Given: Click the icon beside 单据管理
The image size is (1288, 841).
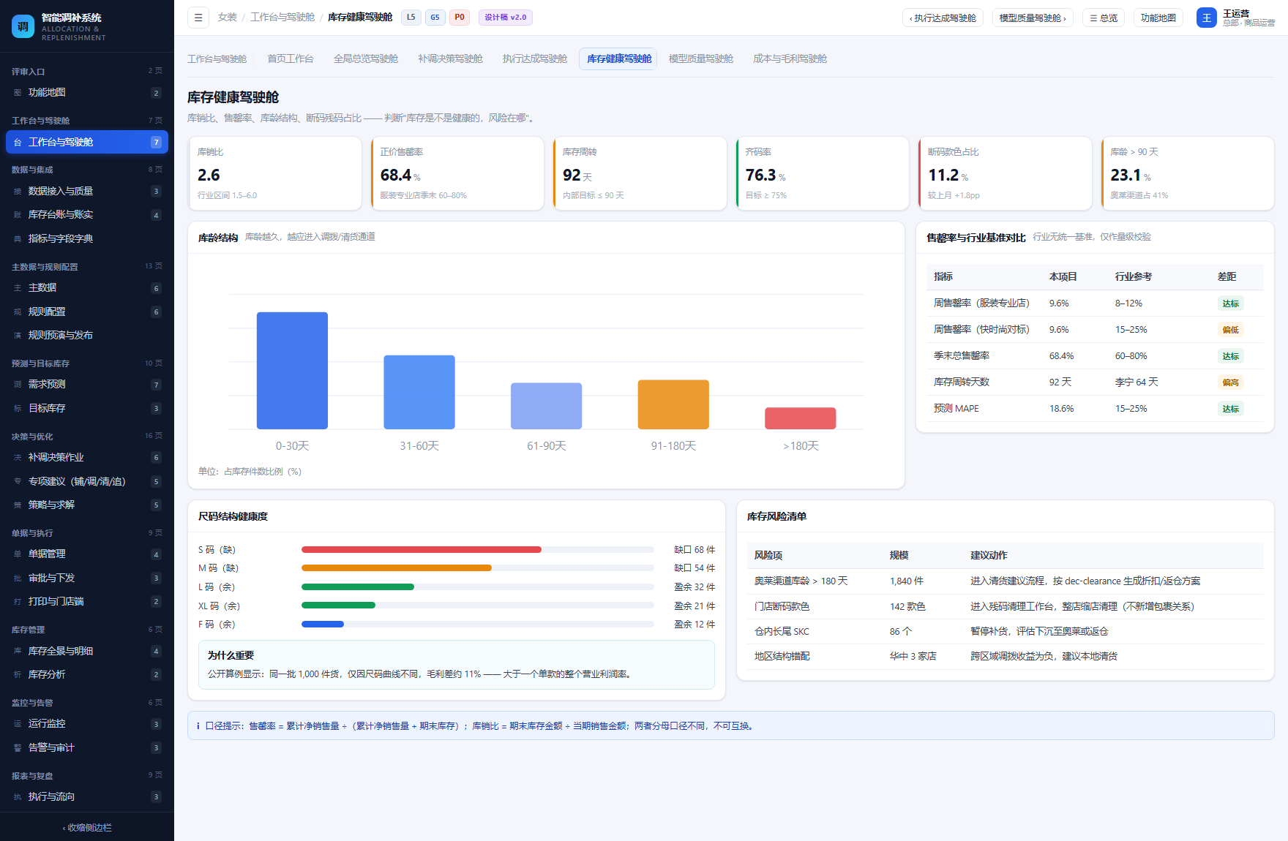Looking at the screenshot, I should pyautogui.click(x=18, y=554).
